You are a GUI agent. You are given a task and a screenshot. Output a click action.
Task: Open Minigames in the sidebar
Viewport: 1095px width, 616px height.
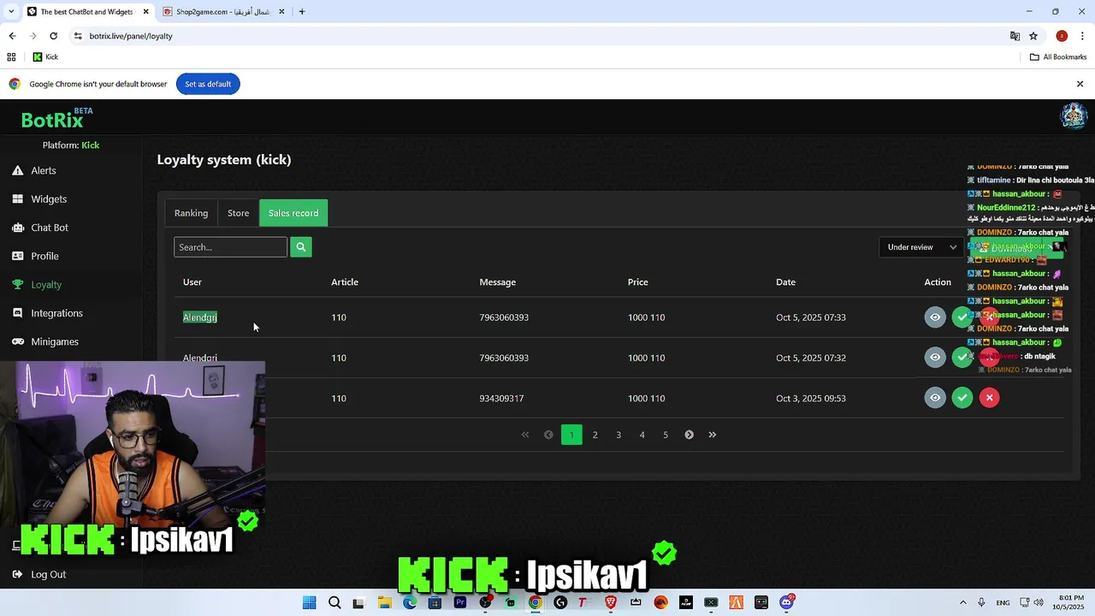point(55,341)
